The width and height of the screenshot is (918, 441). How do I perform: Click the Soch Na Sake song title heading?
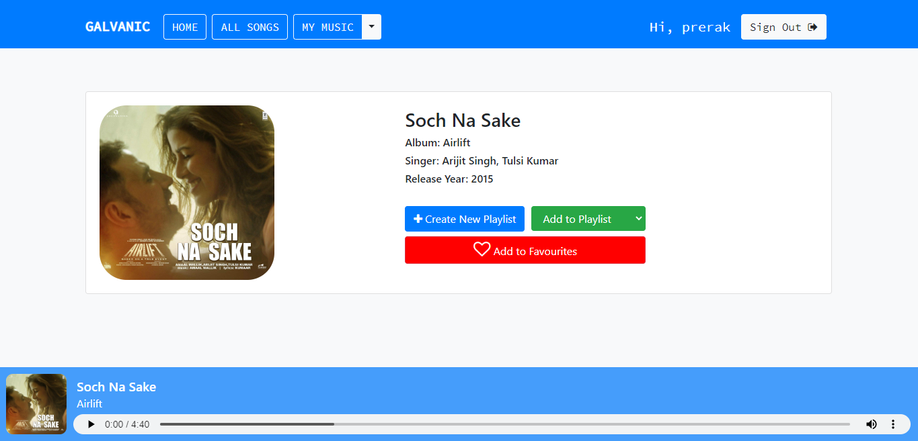pyautogui.click(x=463, y=121)
